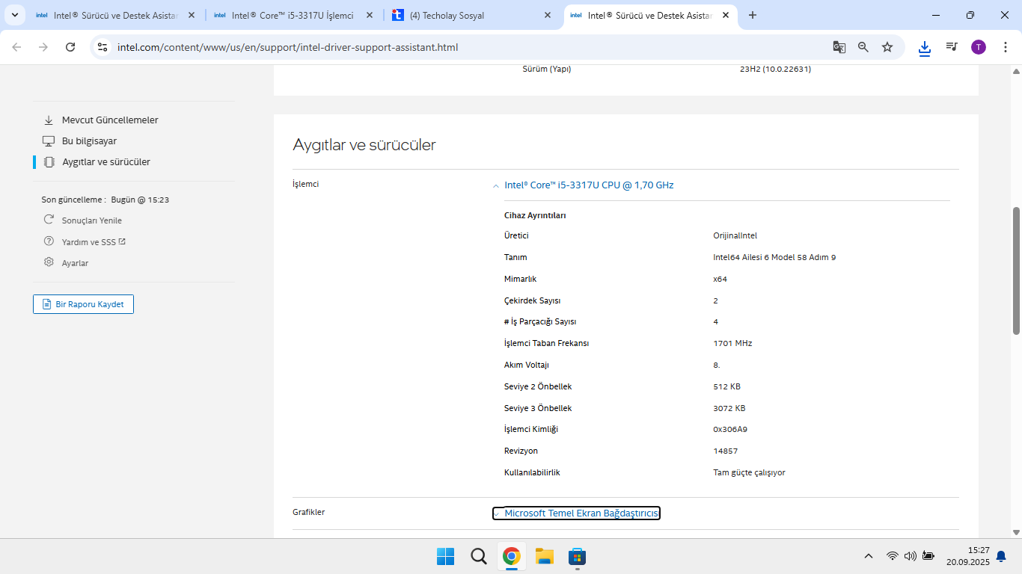Open Ayarlar in the sidebar
1022x574 pixels.
pyautogui.click(x=75, y=263)
